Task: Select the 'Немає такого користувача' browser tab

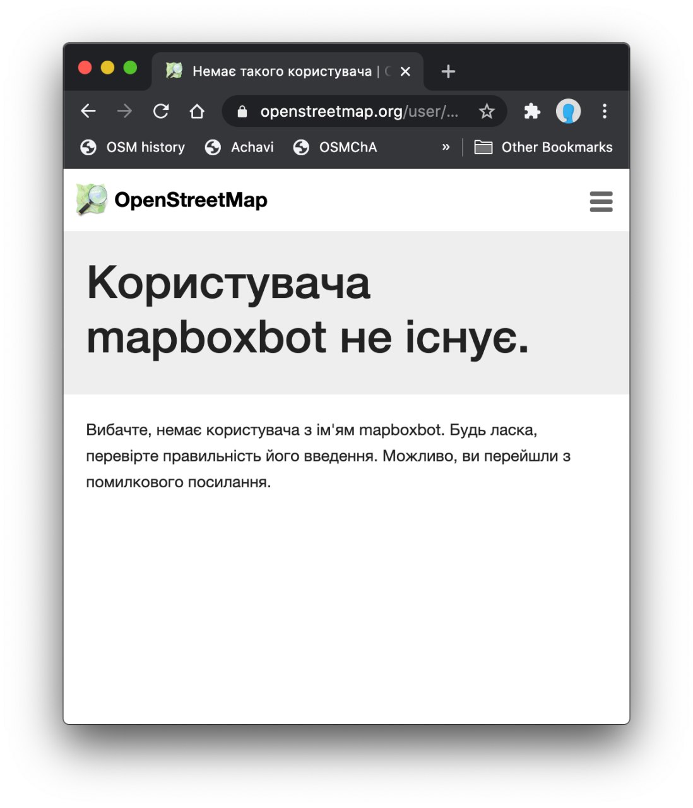Action: (x=287, y=71)
